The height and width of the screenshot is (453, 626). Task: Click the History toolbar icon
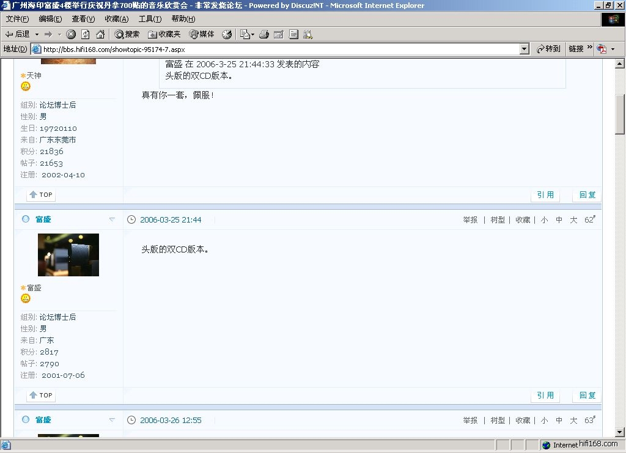coord(227,34)
